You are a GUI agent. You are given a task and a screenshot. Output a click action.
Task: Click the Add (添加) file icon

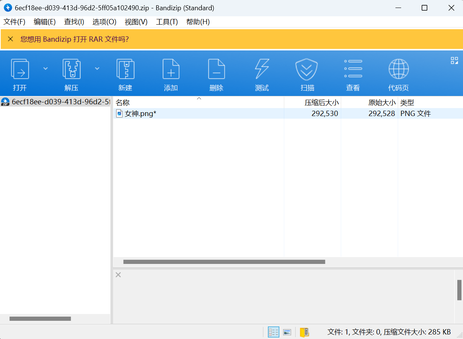[171, 69]
